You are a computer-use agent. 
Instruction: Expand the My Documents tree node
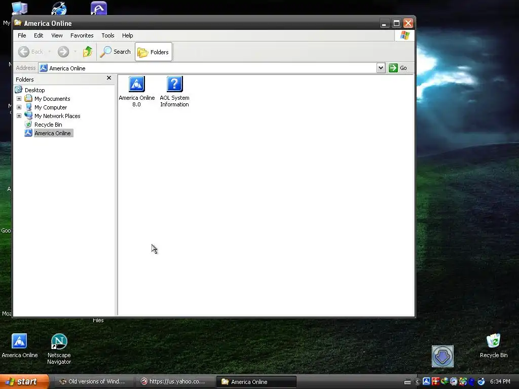(x=19, y=99)
